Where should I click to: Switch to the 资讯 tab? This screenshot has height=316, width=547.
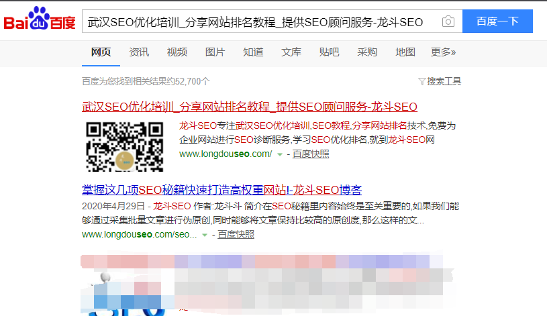[x=139, y=52]
